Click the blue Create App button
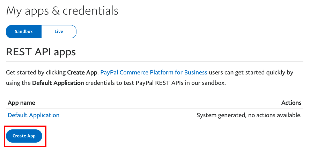Viewport: 310px width, 152px height. point(24,136)
